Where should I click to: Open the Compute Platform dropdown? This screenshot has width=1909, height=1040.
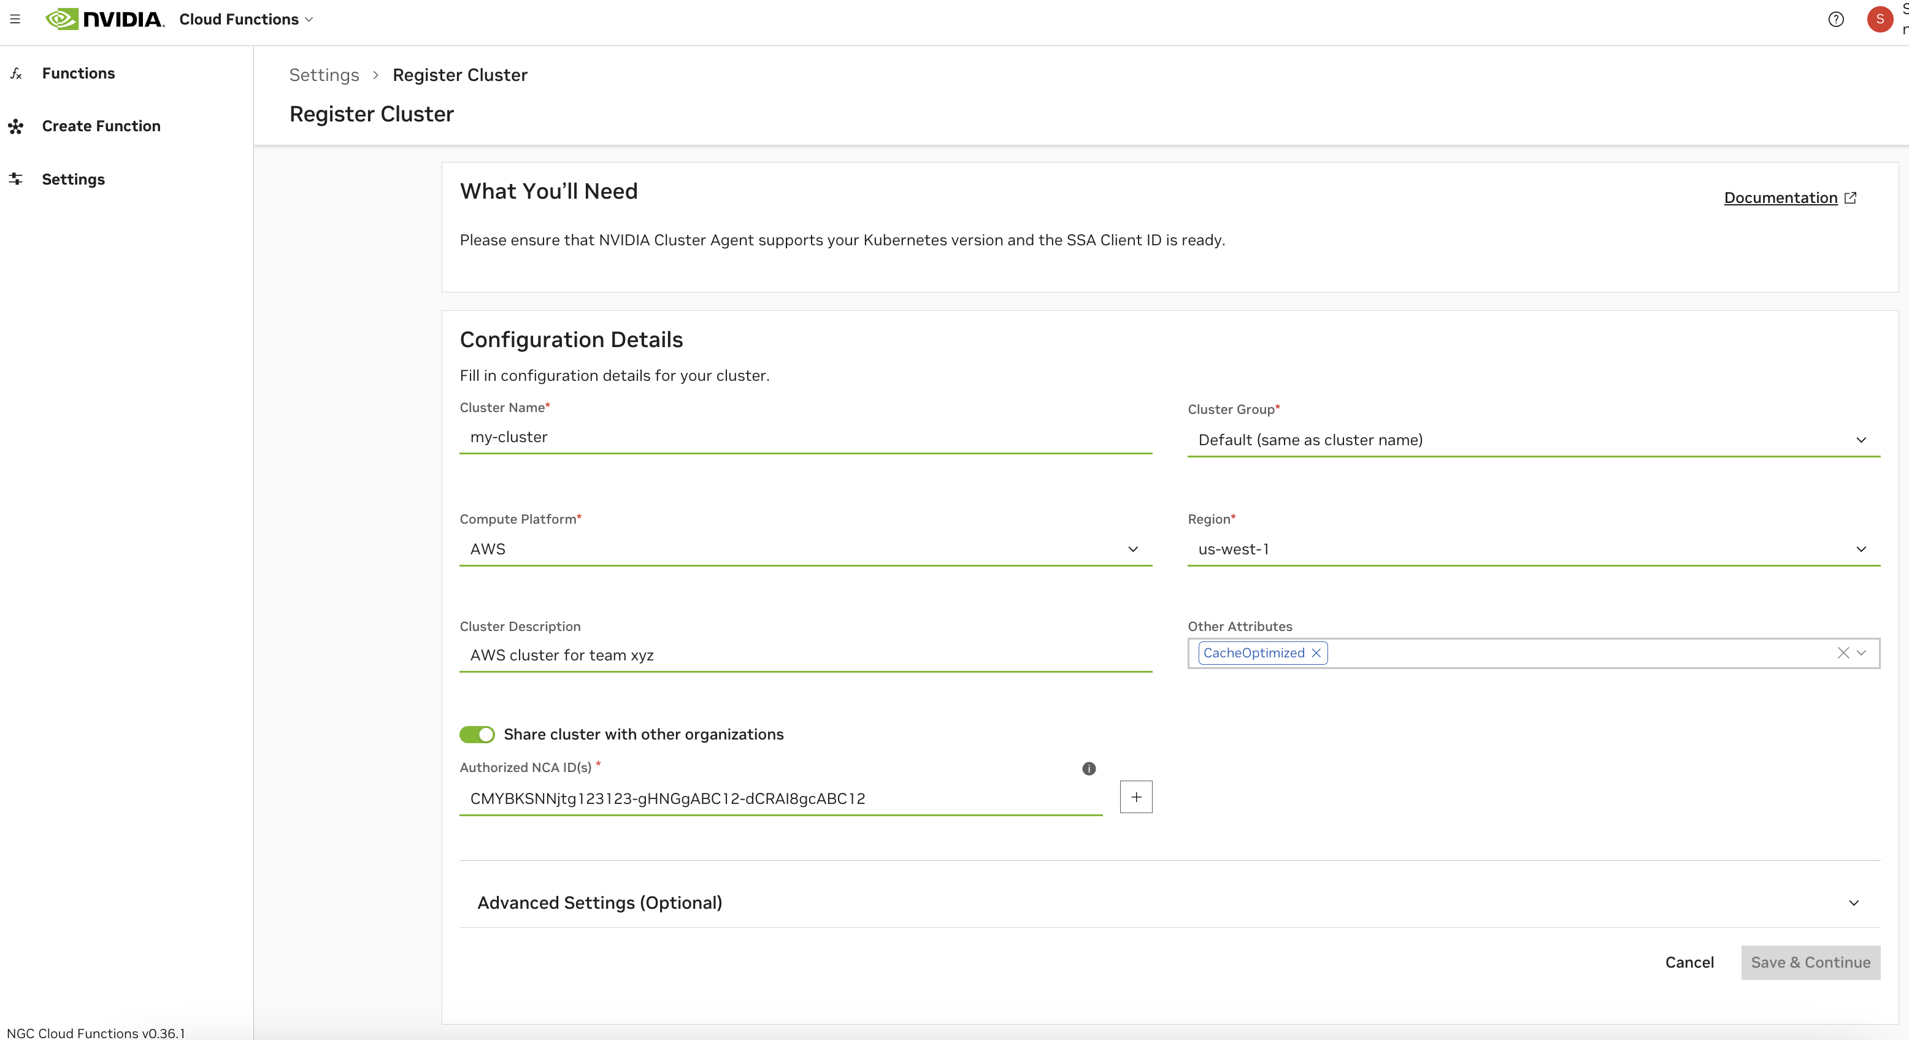[805, 549]
